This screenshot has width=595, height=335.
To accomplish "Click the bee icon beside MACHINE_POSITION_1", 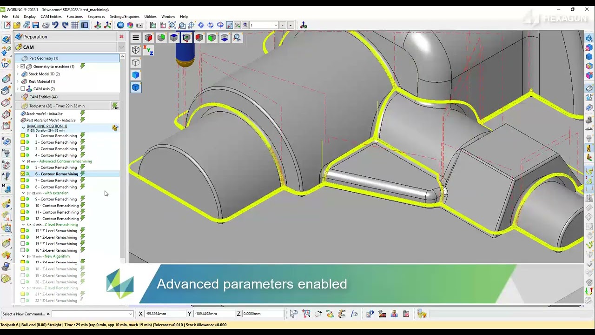I will [115, 127].
